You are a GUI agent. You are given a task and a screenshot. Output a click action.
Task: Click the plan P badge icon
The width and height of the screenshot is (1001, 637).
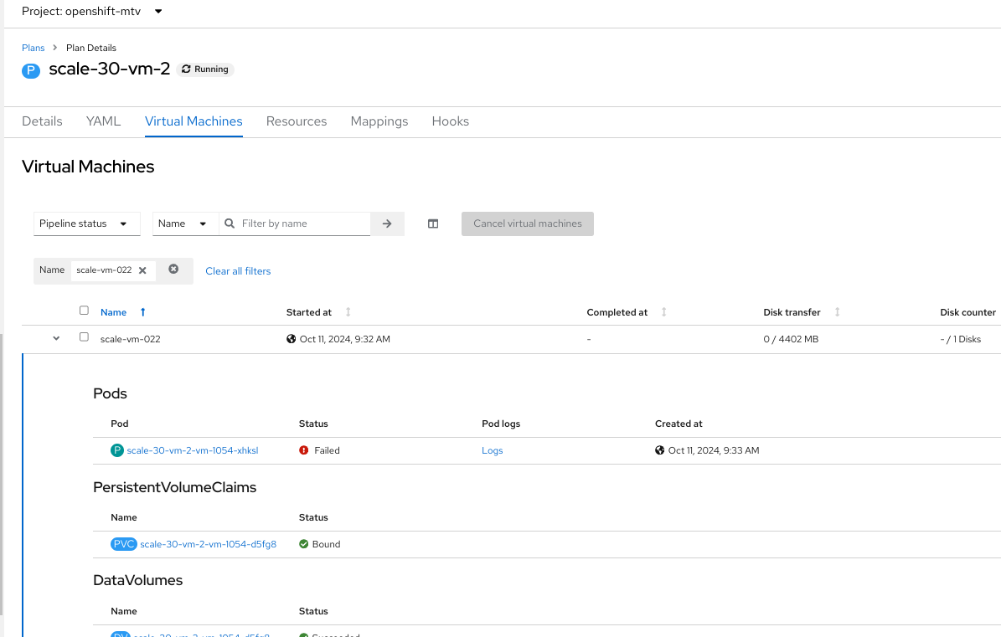pyautogui.click(x=31, y=69)
